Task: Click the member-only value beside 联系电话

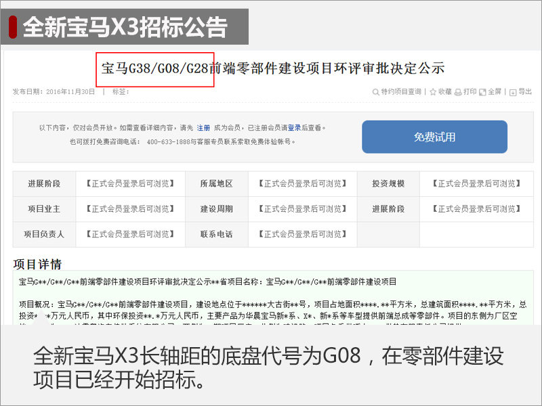Action: 302,234
